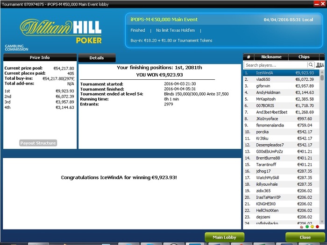Click the Buy-in €18.20 + €1.80 text

(171, 41)
